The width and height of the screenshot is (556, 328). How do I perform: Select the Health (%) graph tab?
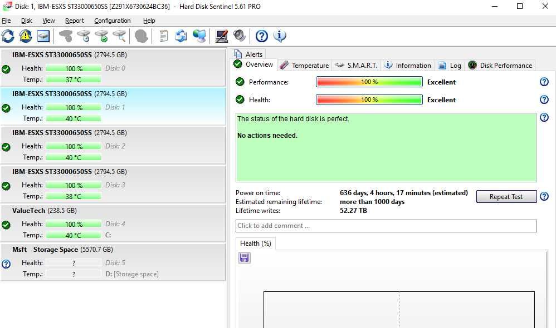tap(255, 243)
